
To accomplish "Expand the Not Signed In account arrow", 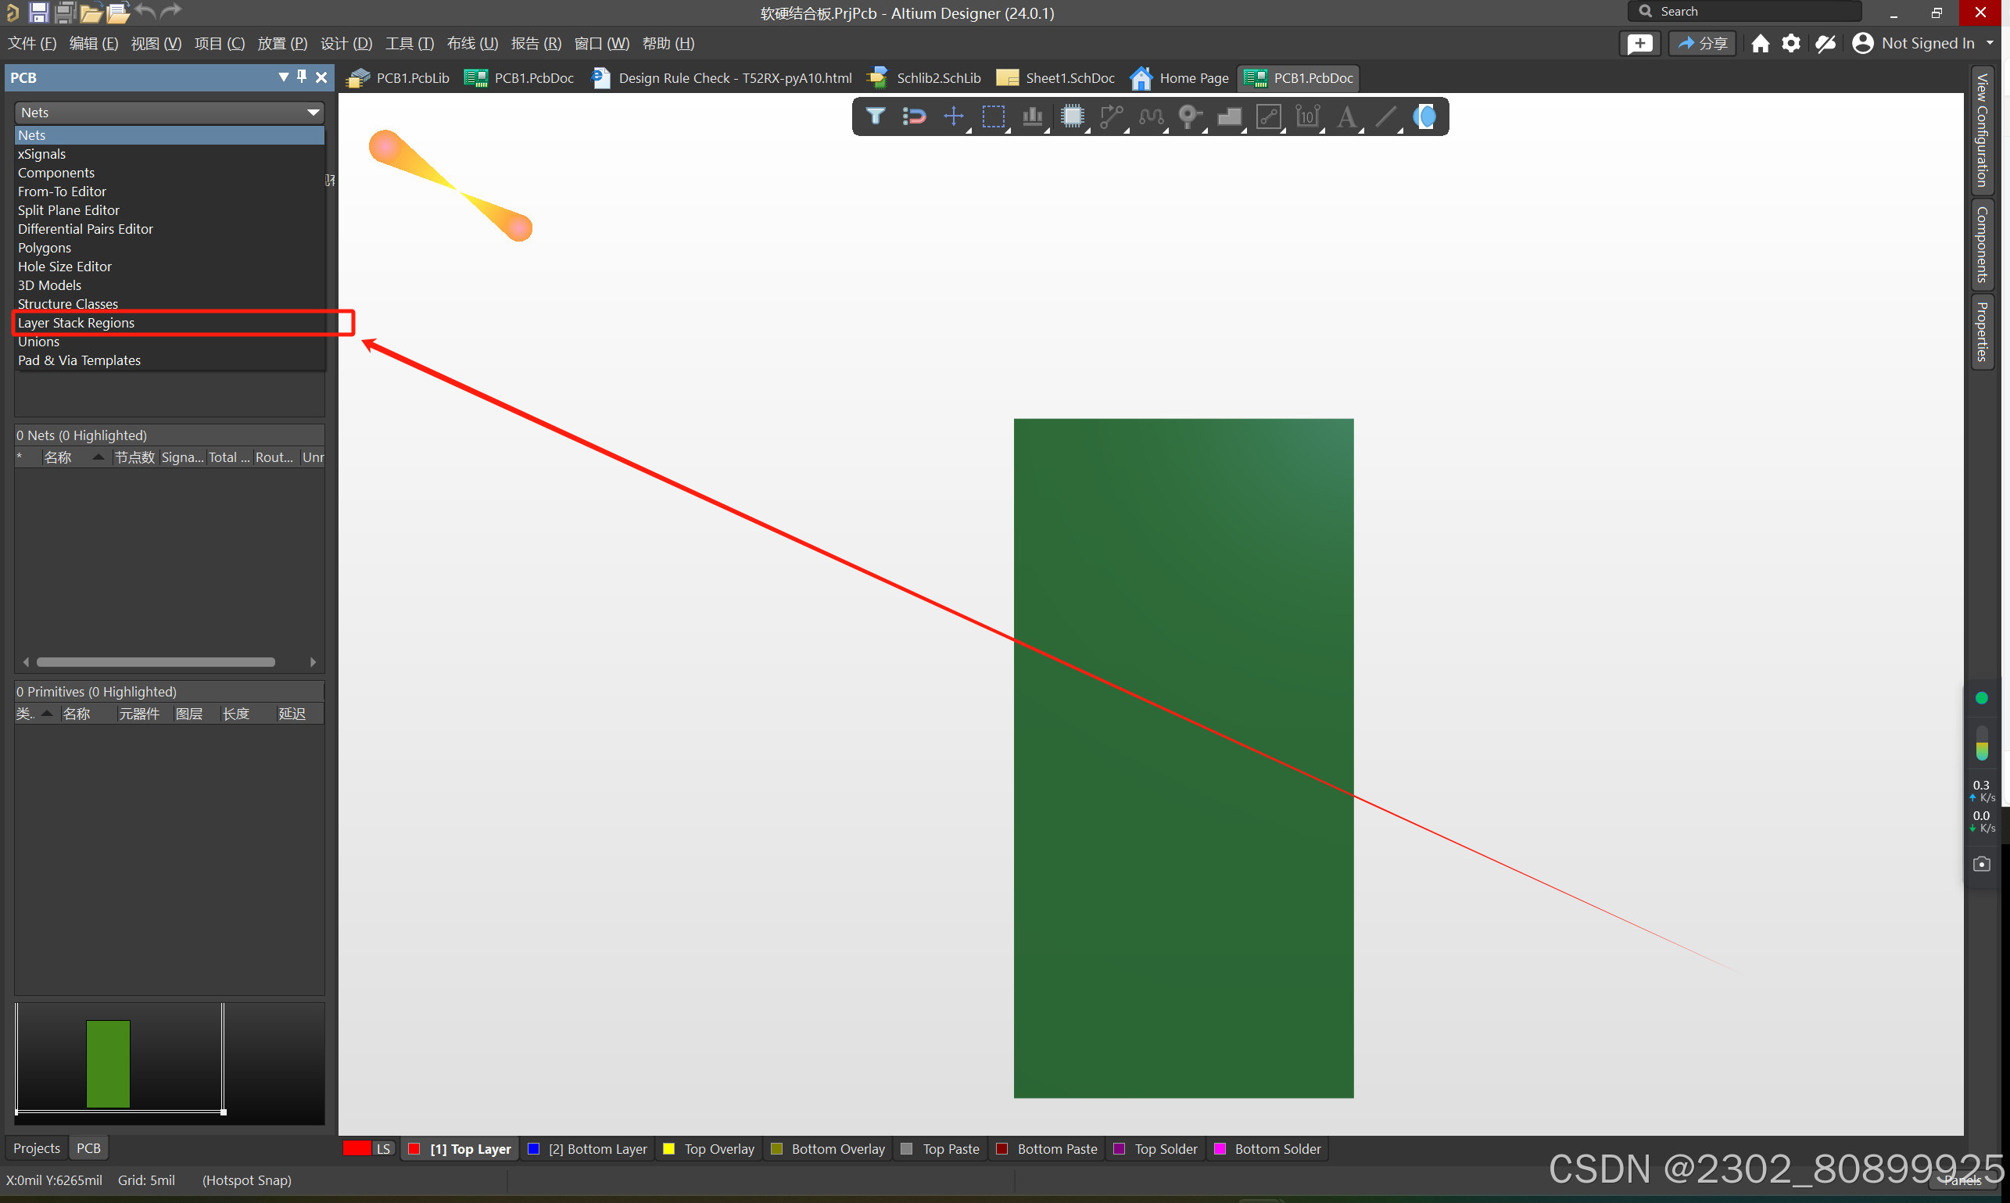I will pos(1990,44).
